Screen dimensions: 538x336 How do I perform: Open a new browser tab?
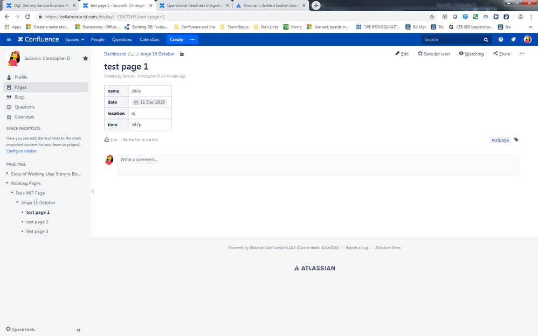tap(316, 5)
